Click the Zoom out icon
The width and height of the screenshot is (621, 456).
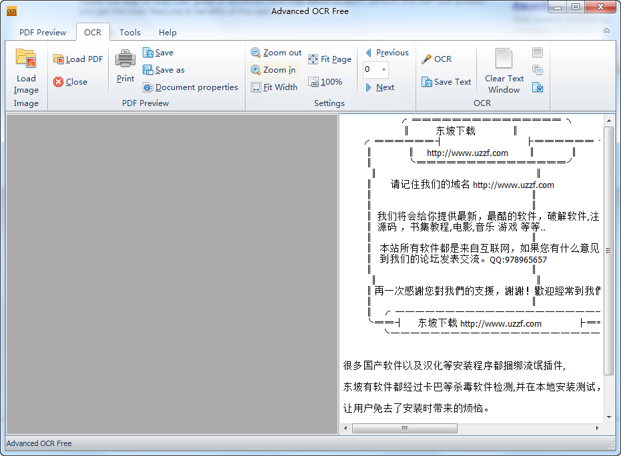[255, 52]
